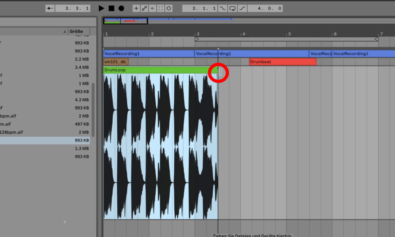395x237 pixels.
Task: Toggle the Loop switch
Action: 232,8
